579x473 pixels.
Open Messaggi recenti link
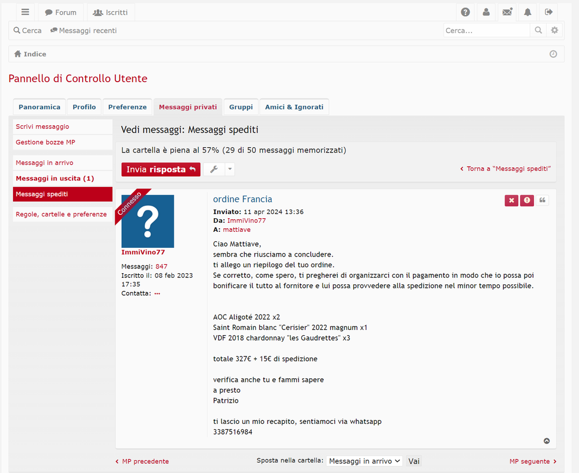(x=84, y=31)
